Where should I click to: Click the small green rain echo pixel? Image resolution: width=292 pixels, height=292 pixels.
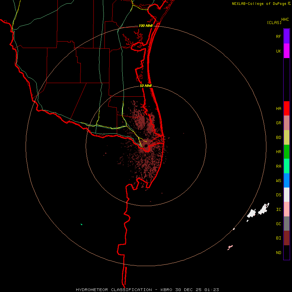tap(81, 224)
